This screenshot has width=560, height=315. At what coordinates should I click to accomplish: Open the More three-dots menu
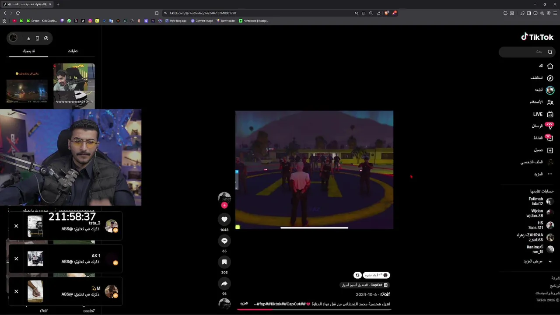click(550, 174)
